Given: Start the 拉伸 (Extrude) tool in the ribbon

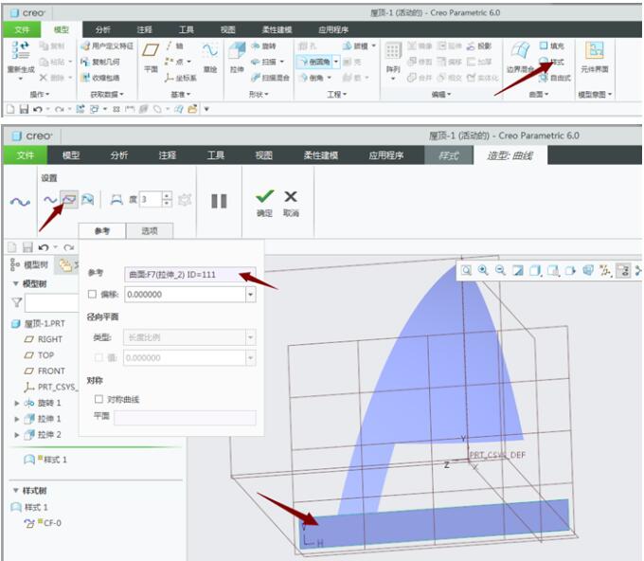Looking at the screenshot, I should [237, 57].
